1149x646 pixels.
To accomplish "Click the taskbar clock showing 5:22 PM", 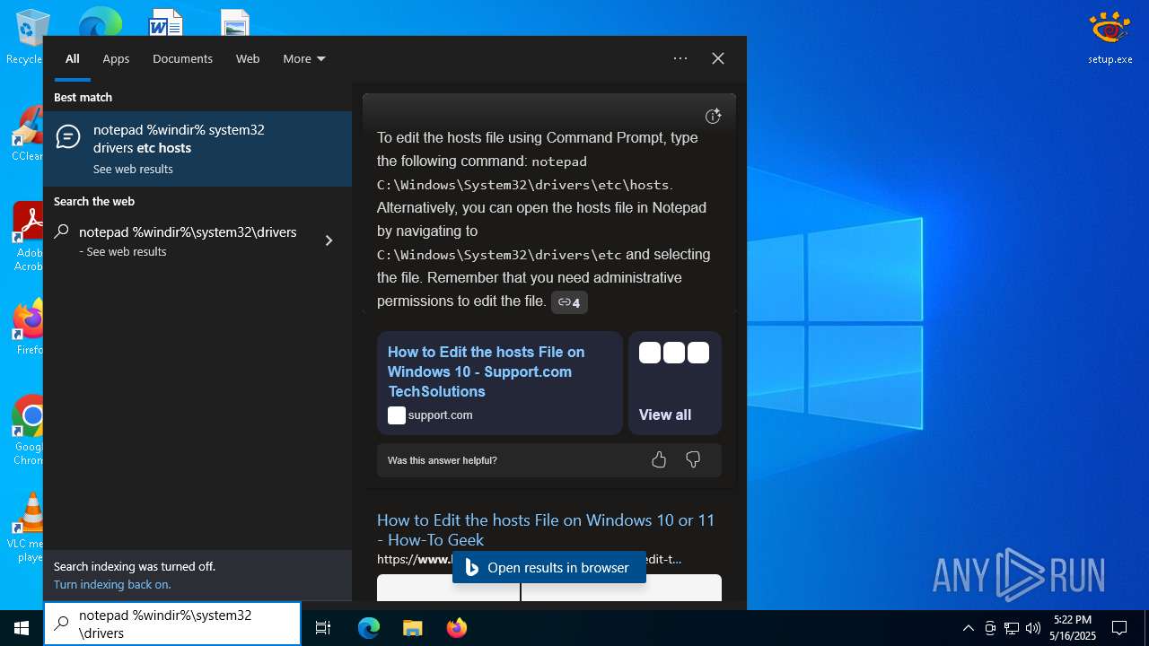I will (1073, 628).
